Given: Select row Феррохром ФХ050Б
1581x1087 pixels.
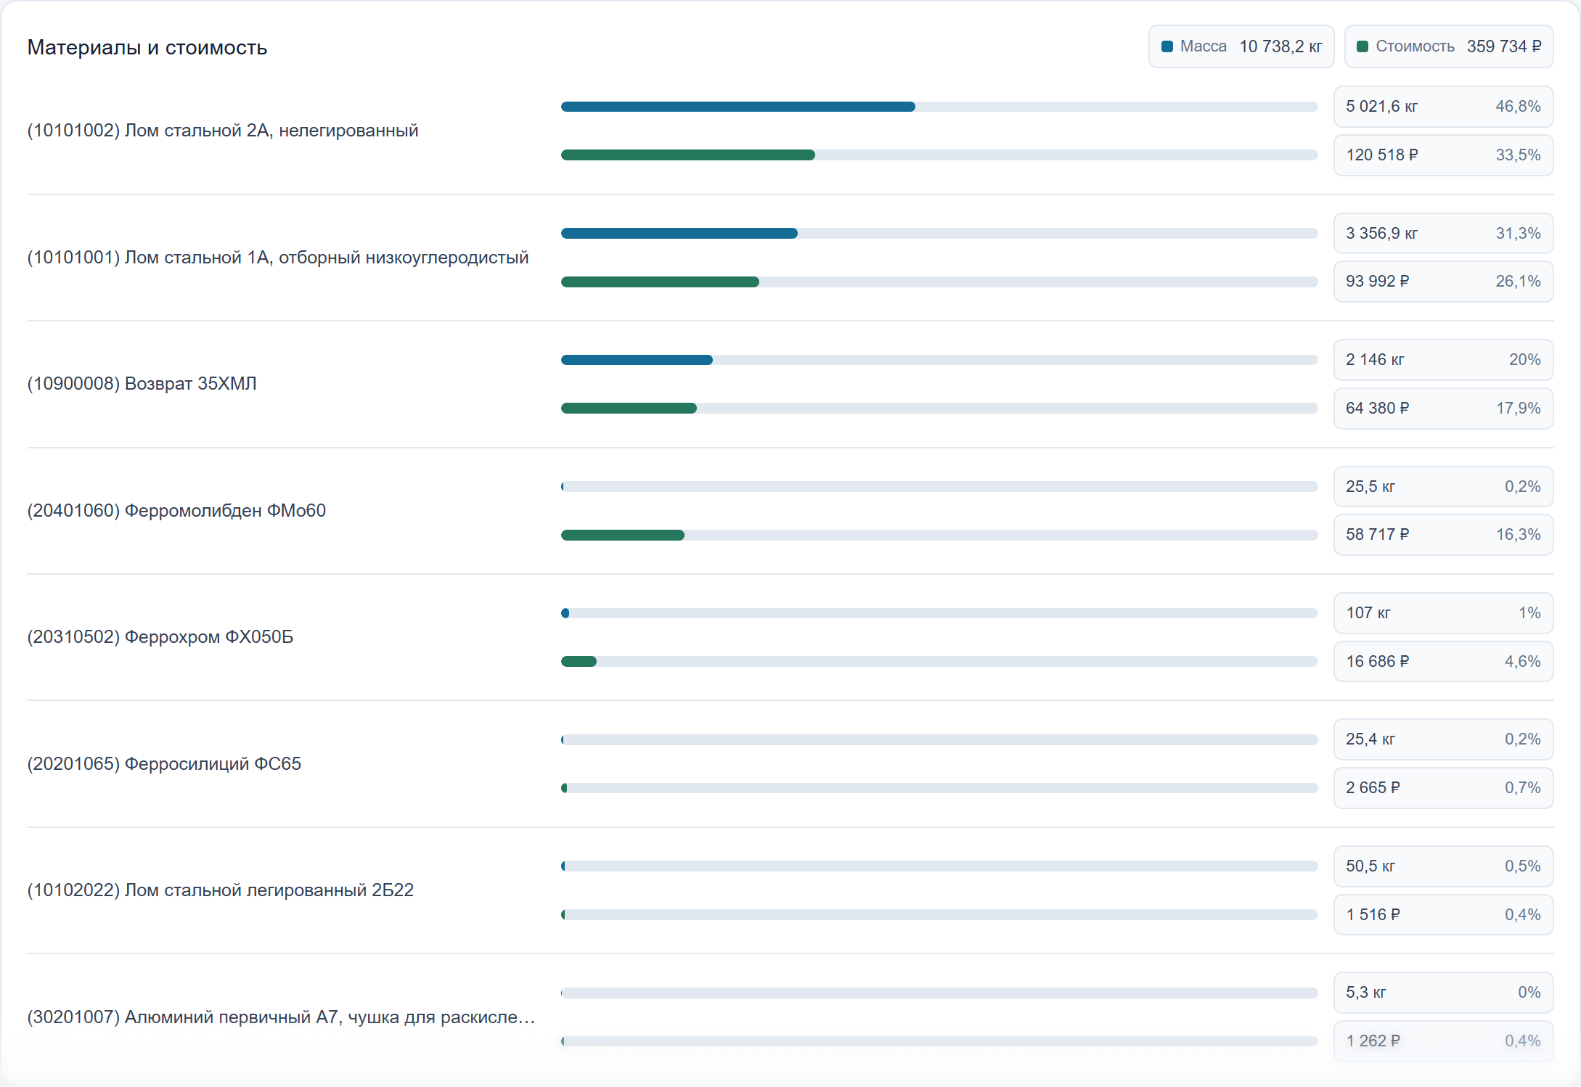Looking at the screenshot, I should (790, 637).
